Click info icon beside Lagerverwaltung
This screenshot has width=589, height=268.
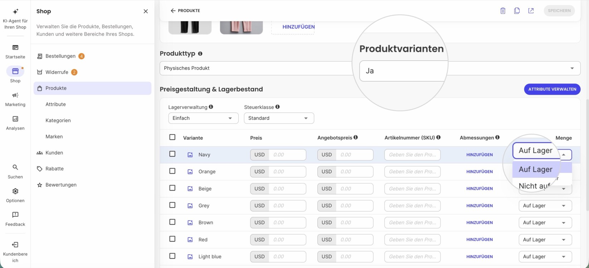coord(211,107)
